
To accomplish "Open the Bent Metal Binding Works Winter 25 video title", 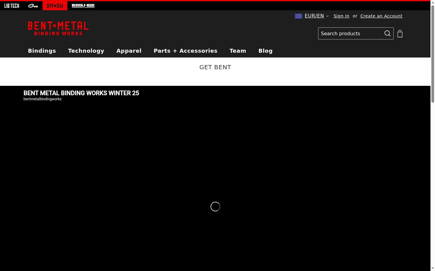I will tap(81, 93).
